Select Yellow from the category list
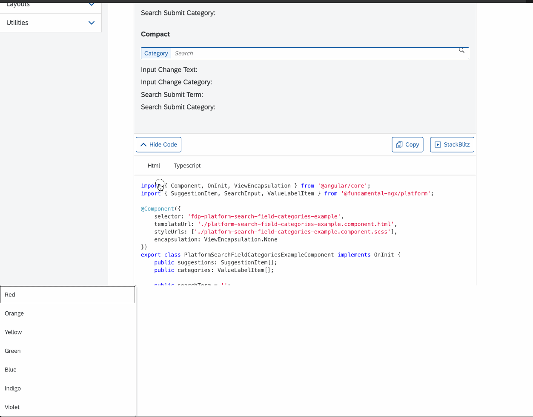 coord(68,332)
